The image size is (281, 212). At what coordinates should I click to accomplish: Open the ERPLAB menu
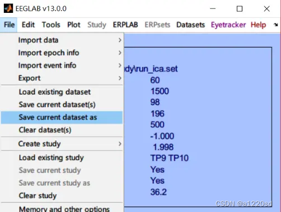coord(125,25)
